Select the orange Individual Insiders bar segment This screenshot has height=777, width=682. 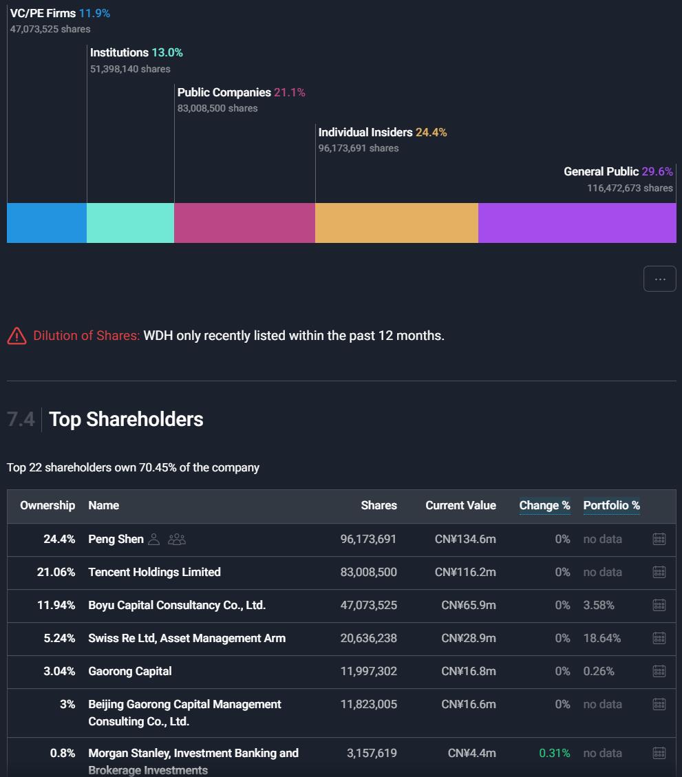[396, 223]
